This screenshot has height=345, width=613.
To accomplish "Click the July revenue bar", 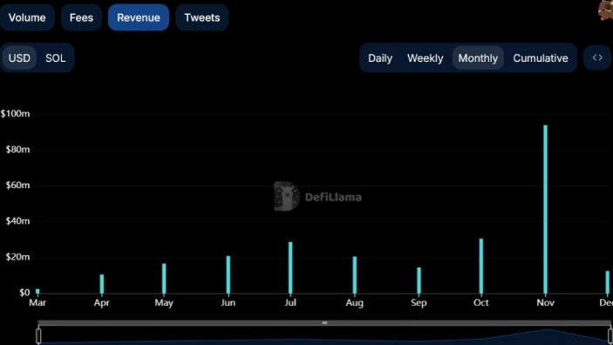I will coord(290,268).
